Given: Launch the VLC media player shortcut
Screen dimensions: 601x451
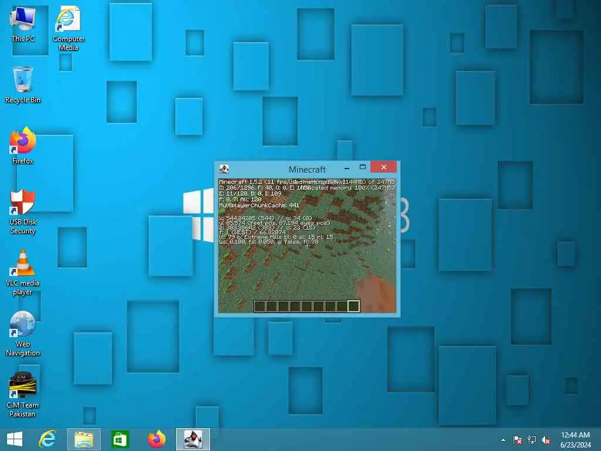Looking at the screenshot, I should click(x=23, y=272).
